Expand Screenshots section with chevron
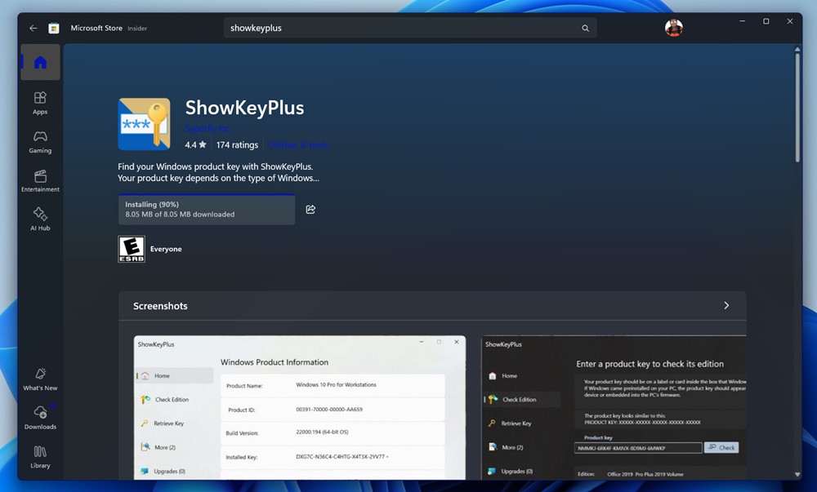The width and height of the screenshot is (817, 492). point(726,305)
